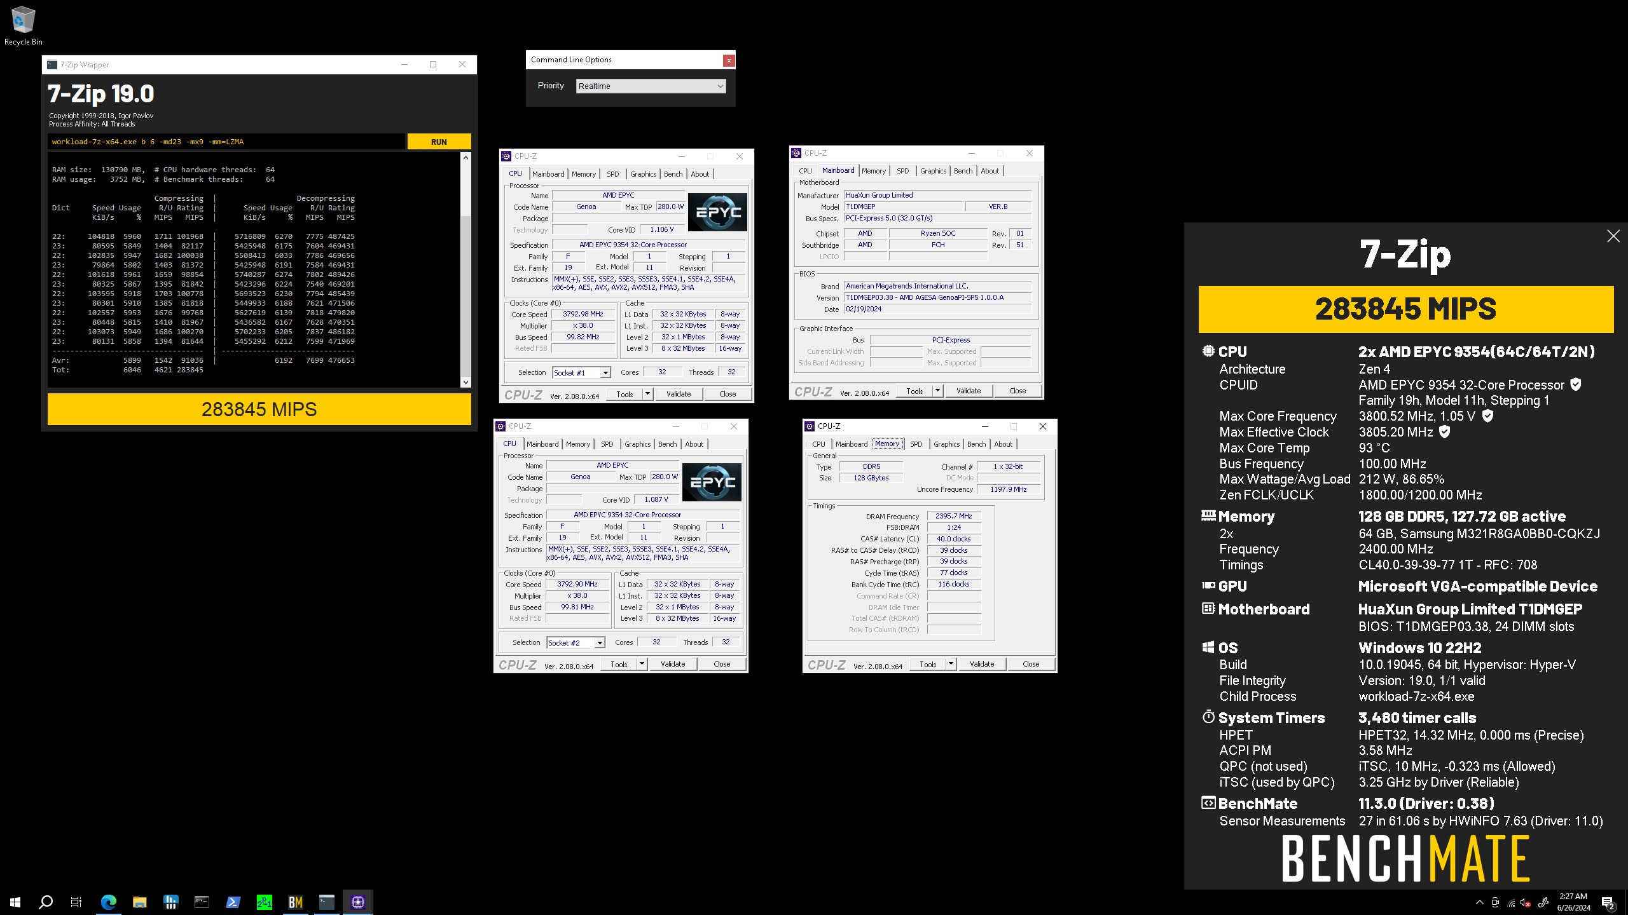Expand Tools arrow in Memory CPU-Z window

point(951,664)
